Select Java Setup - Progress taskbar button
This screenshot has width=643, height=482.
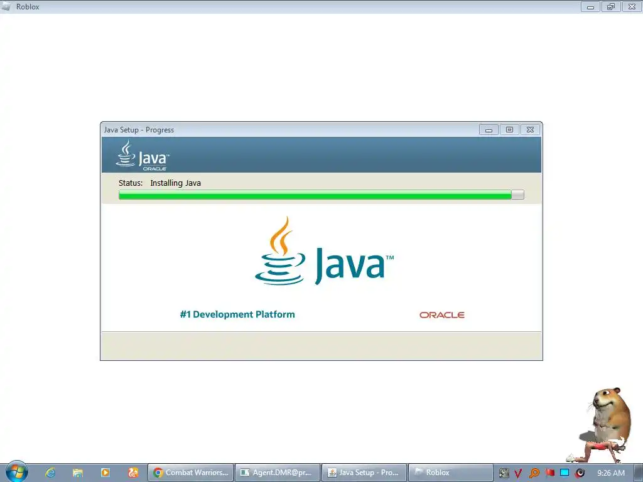tap(365, 473)
